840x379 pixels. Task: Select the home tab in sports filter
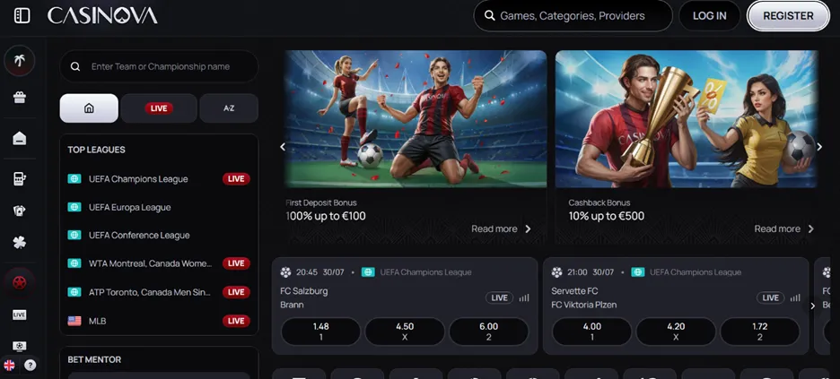tap(89, 108)
